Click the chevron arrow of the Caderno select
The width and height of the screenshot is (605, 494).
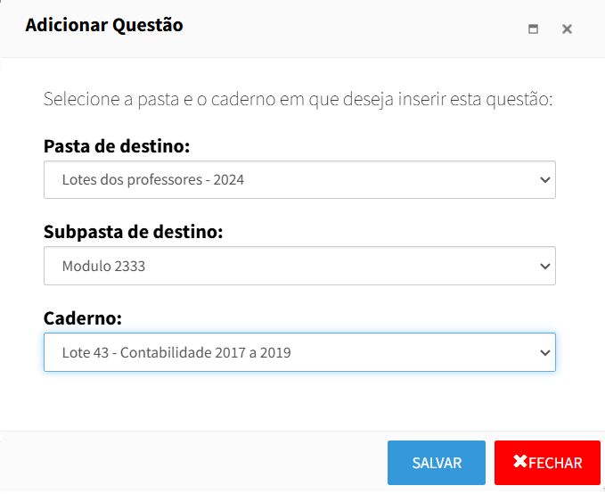point(545,352)
